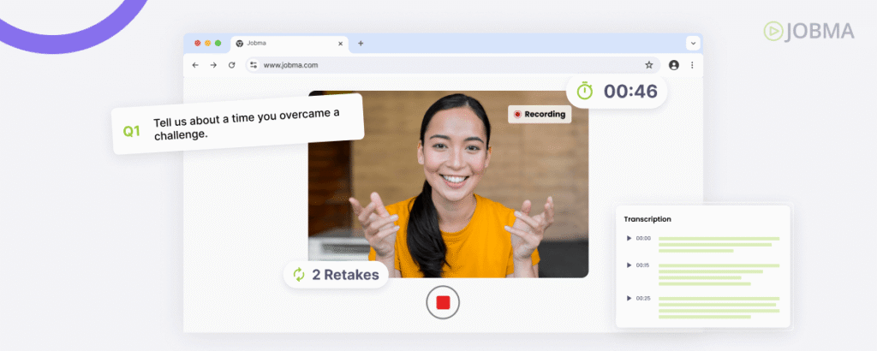Play transcription segment at 00:00
This screenshot has height=351, width=877.
tap(629, 238)
